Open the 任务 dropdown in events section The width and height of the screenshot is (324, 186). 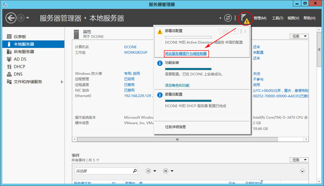tap(299, 160)
